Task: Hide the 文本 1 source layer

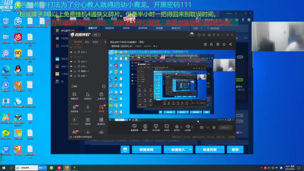Action: (71, 66)
